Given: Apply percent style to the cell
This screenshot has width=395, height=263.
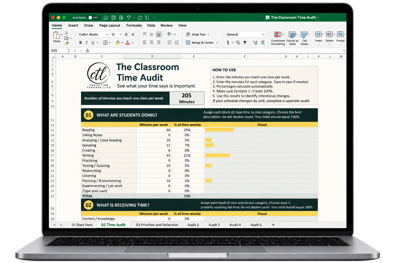Looking at the screenshot, I should pos(238,43).
